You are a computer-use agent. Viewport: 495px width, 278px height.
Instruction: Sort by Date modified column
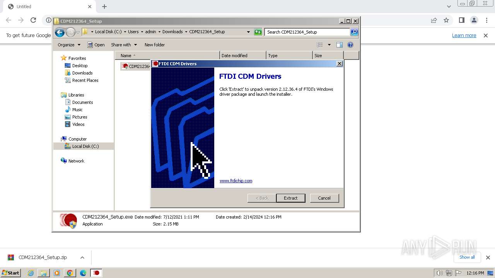243,56
